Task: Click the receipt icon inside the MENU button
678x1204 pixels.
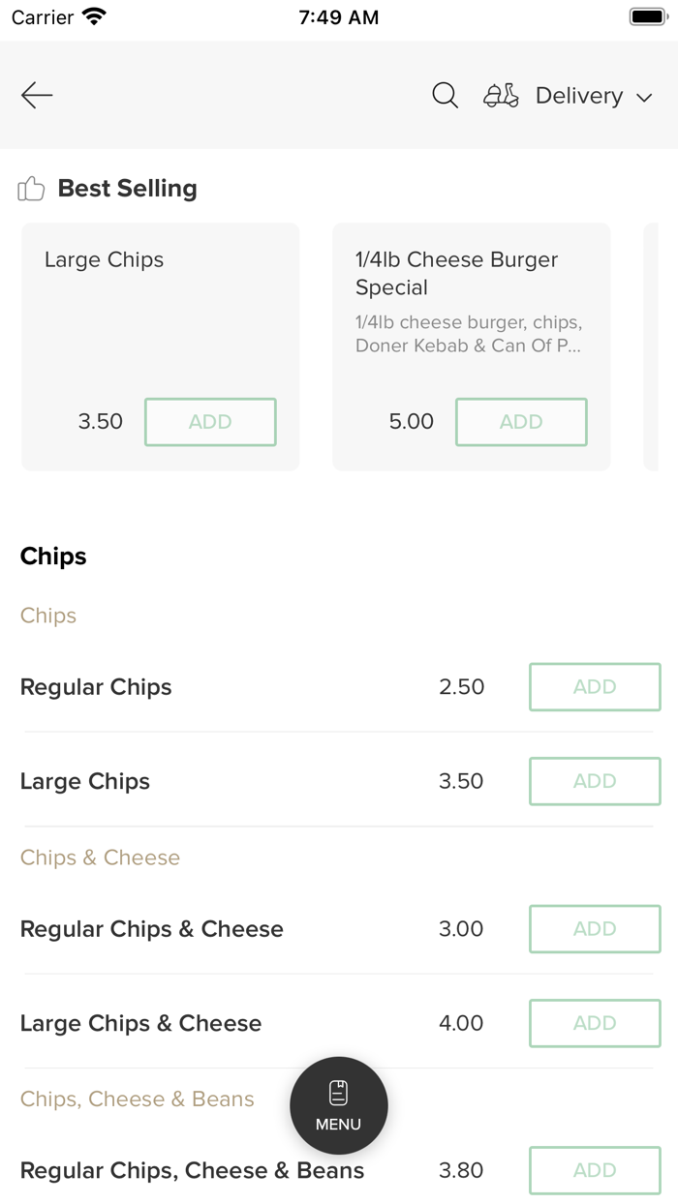Action: pyautogui.click(x=338, y=1090)
